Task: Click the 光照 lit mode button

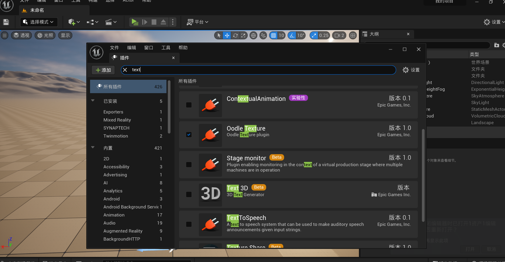Action: (45, 35)
